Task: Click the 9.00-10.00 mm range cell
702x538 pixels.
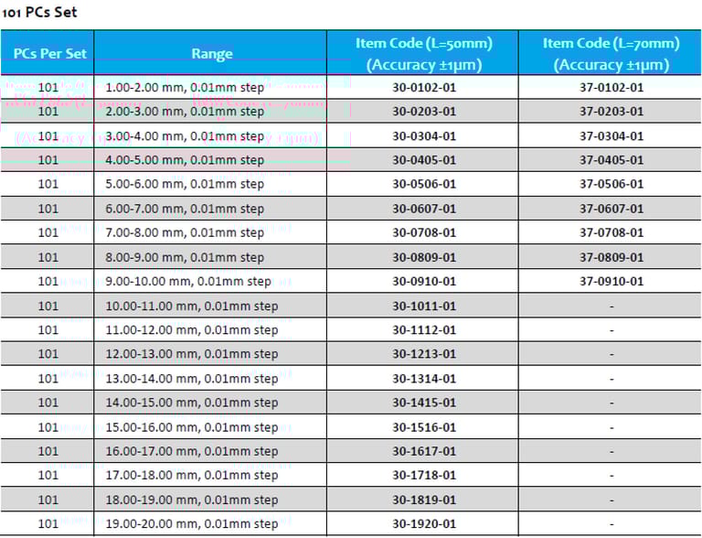Action: coord(188,281)
